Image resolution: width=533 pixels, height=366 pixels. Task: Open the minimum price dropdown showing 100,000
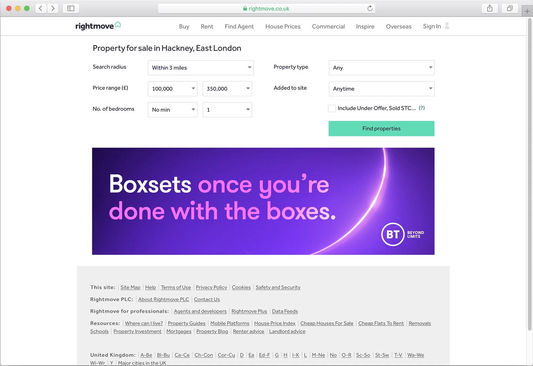[173, 89]
